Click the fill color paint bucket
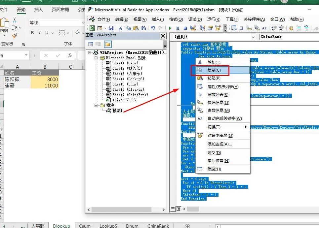319x228 pixels. 77,33
